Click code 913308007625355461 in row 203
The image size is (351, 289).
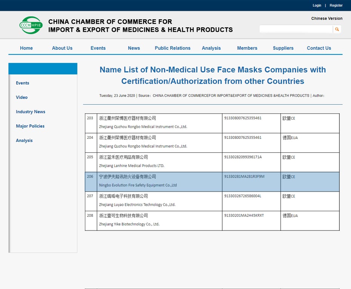[243, 118]
